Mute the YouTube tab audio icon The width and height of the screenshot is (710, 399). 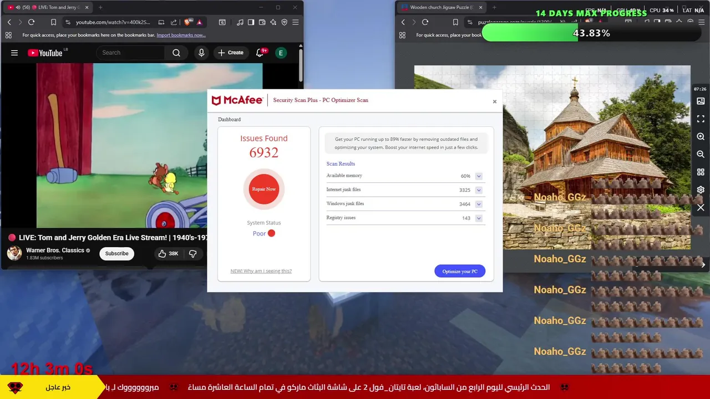(18, 7)
